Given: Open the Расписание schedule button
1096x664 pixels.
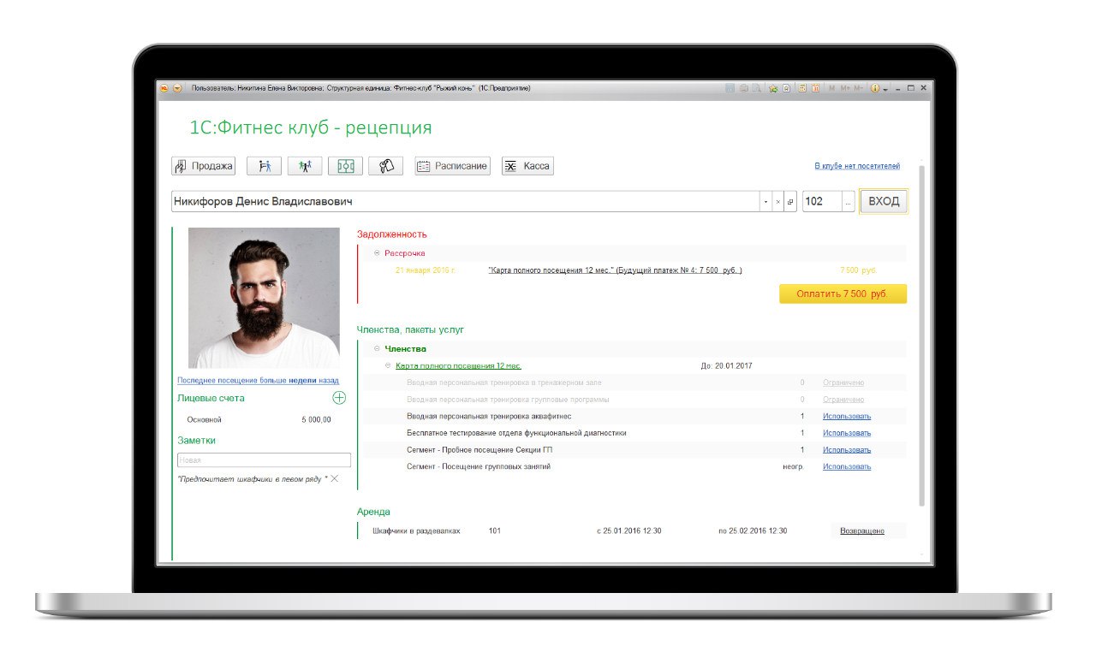Looking at the screenshot, I should [x=452, y=166].
